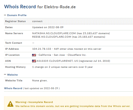Click the Elektro-Rode.de page title
The width and height of the screenshot is (133, 110).
(x=60, y=7)
